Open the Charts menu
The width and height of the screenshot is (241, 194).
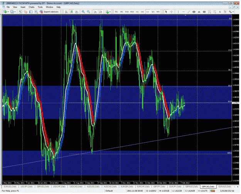[x=32, y=7]
